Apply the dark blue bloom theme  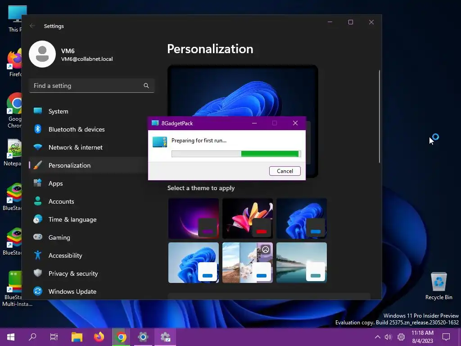pos(302,219)
